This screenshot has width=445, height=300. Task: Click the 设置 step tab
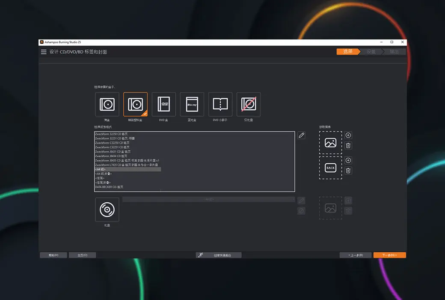(371, 51)
